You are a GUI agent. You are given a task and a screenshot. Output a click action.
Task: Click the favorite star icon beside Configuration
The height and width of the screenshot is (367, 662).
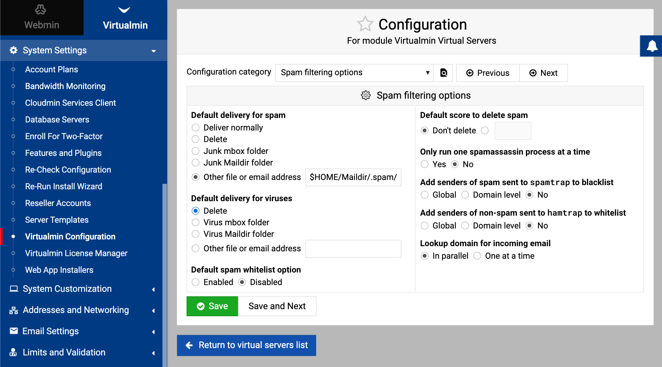(365, 24)
